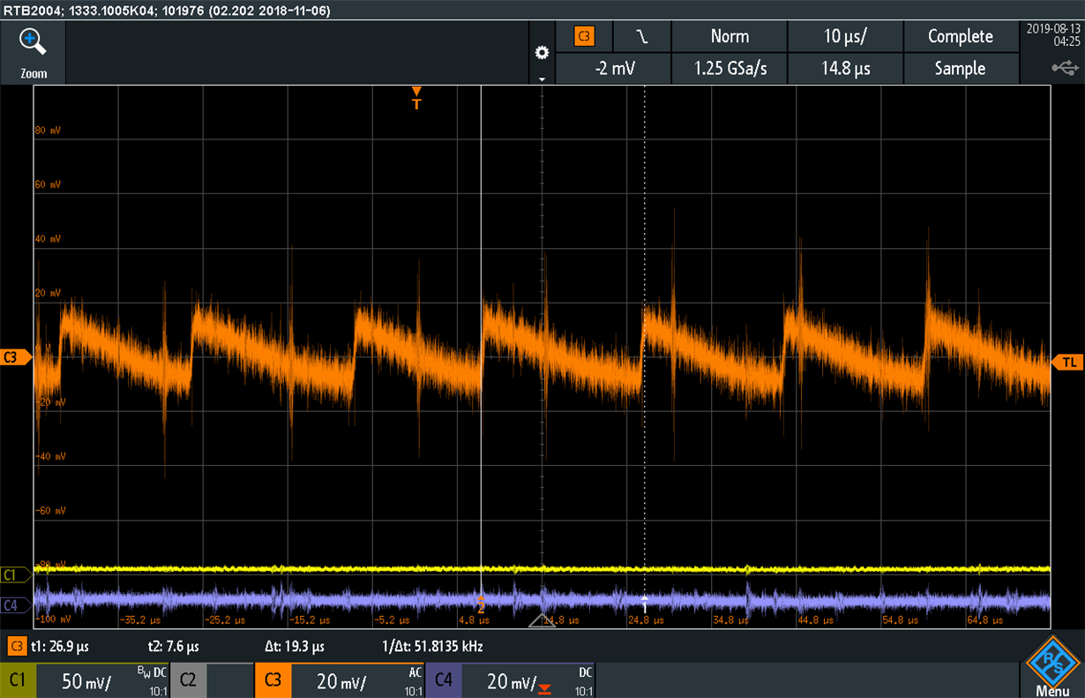Tap the 60 mV vertical scale label
This screenshot has width=1085, height=698.
(47, 184)
